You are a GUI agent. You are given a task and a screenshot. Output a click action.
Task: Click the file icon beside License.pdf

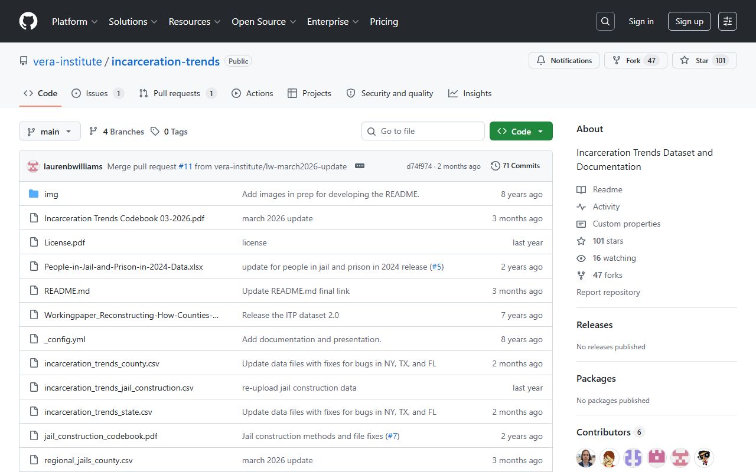click(x=34, y=242)
